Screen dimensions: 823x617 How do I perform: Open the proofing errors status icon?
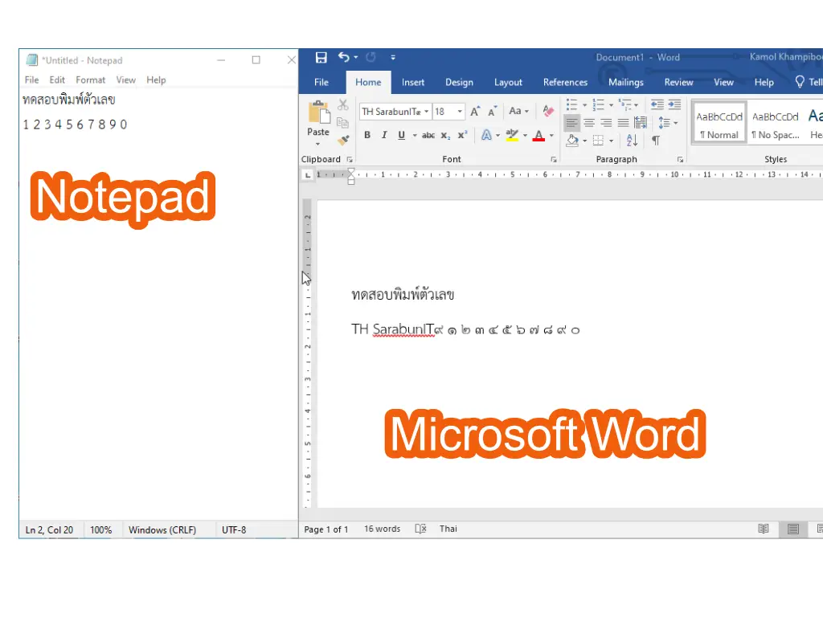click(420, 529)
